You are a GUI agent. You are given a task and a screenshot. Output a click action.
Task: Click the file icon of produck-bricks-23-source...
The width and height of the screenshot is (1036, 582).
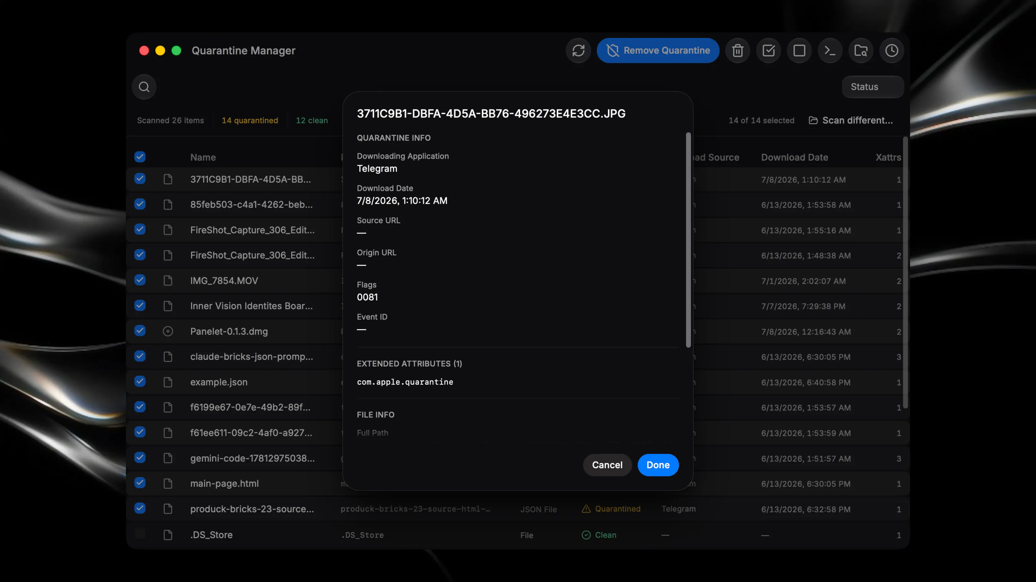[168, 509]
